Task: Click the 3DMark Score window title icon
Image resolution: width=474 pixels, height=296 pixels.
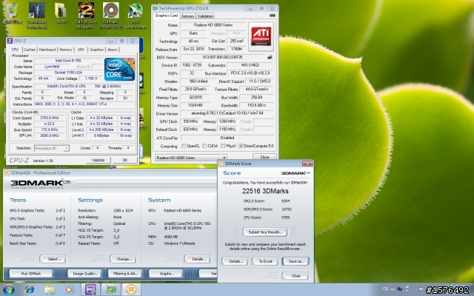Action: pos(221,164)
